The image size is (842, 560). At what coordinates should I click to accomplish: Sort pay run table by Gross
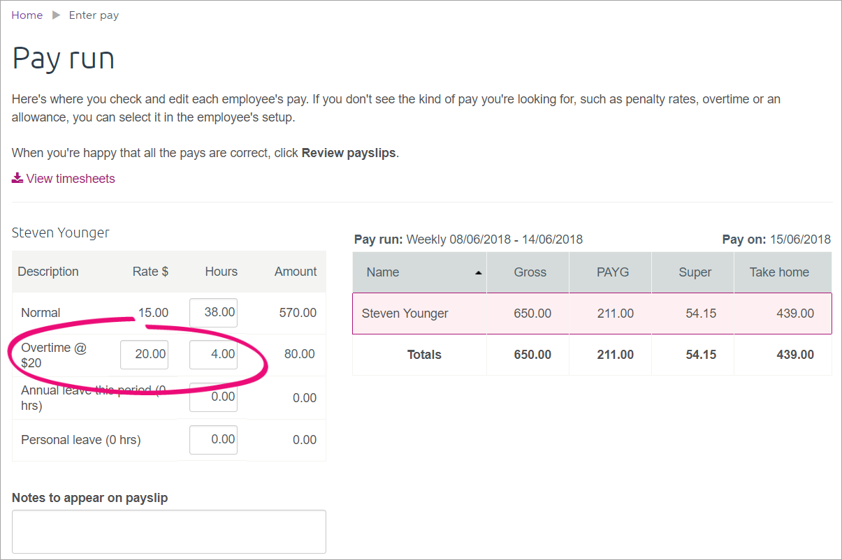coord(530,272)
